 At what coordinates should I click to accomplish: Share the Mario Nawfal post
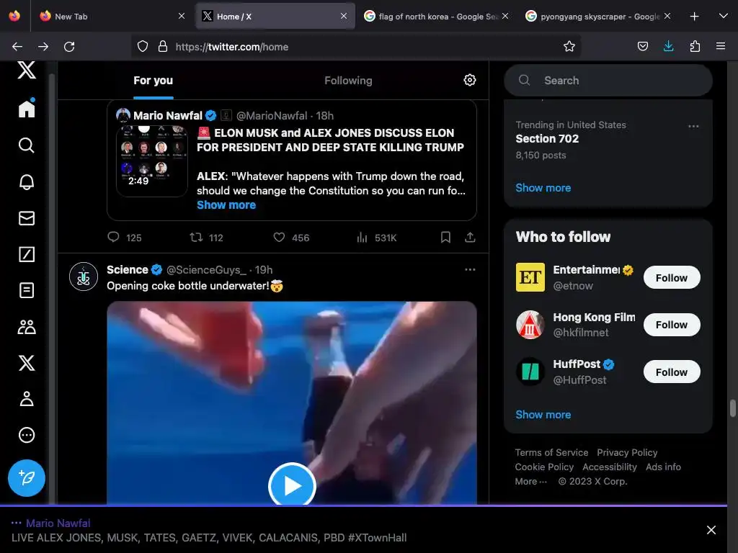pos(470,237)
